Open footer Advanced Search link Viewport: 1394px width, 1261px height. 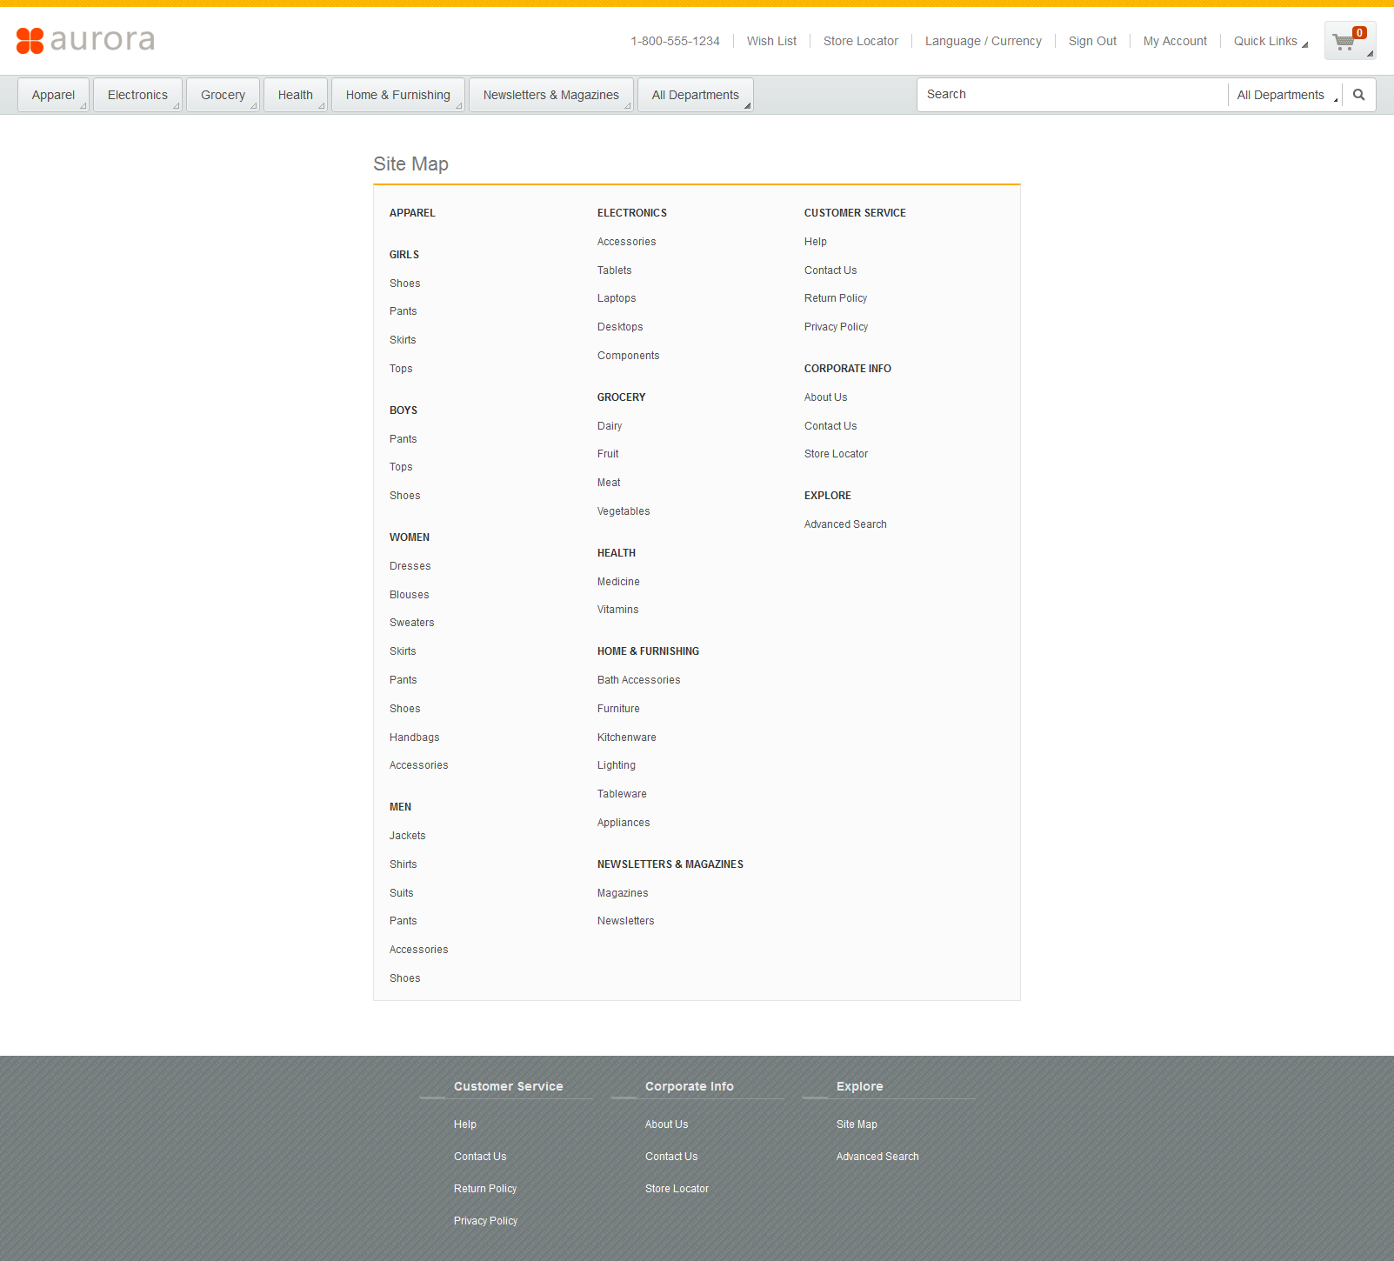pyautogui.click(x=877, y=1157)
